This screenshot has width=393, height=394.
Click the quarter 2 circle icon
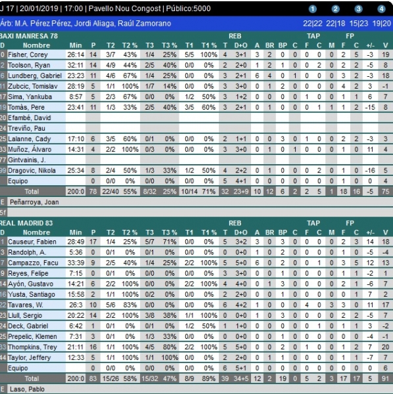click(335, 9)
